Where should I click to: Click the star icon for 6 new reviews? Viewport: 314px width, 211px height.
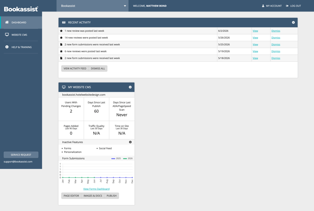[x=61, y=51]
